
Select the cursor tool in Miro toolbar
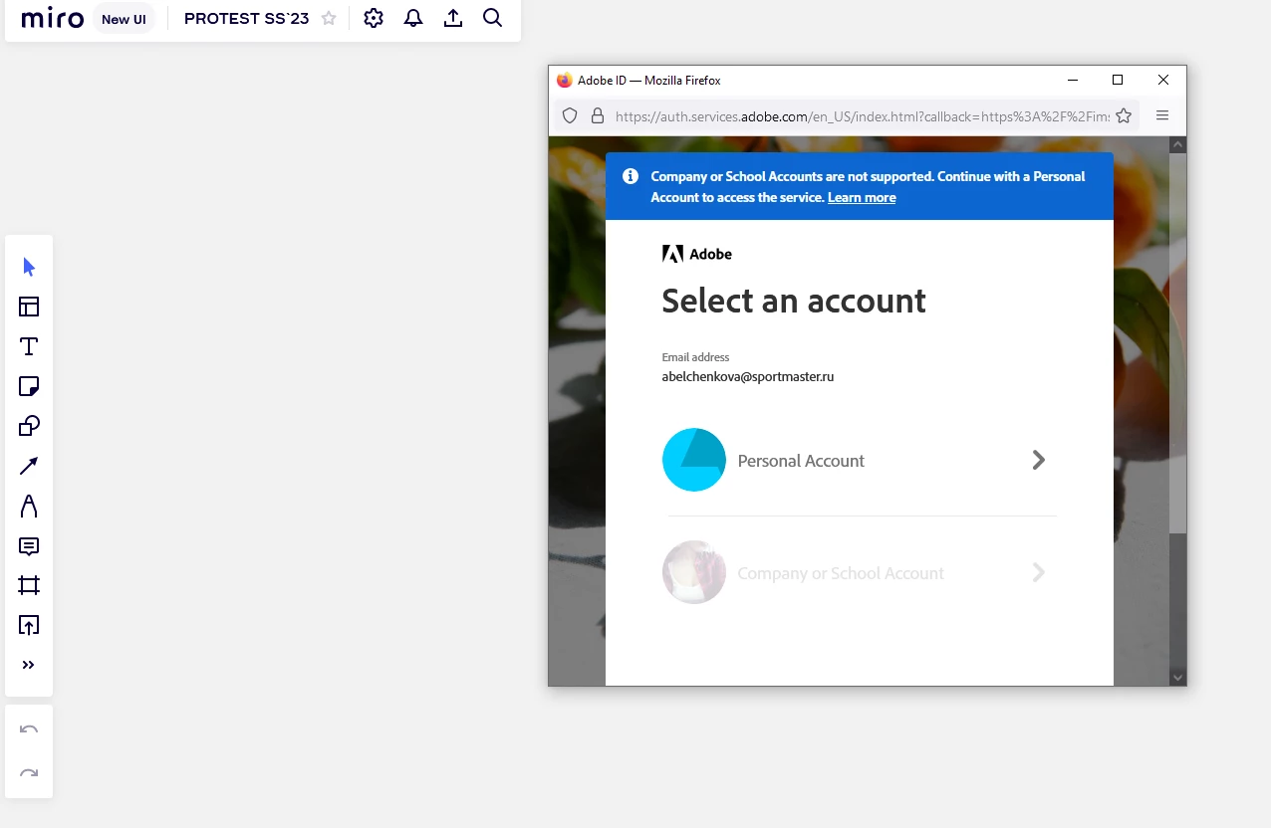[x=29, y=267]
